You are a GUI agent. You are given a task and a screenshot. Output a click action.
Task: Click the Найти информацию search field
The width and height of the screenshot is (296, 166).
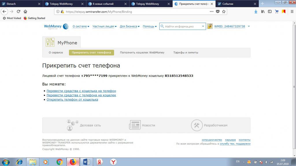(x=182, y=26)
